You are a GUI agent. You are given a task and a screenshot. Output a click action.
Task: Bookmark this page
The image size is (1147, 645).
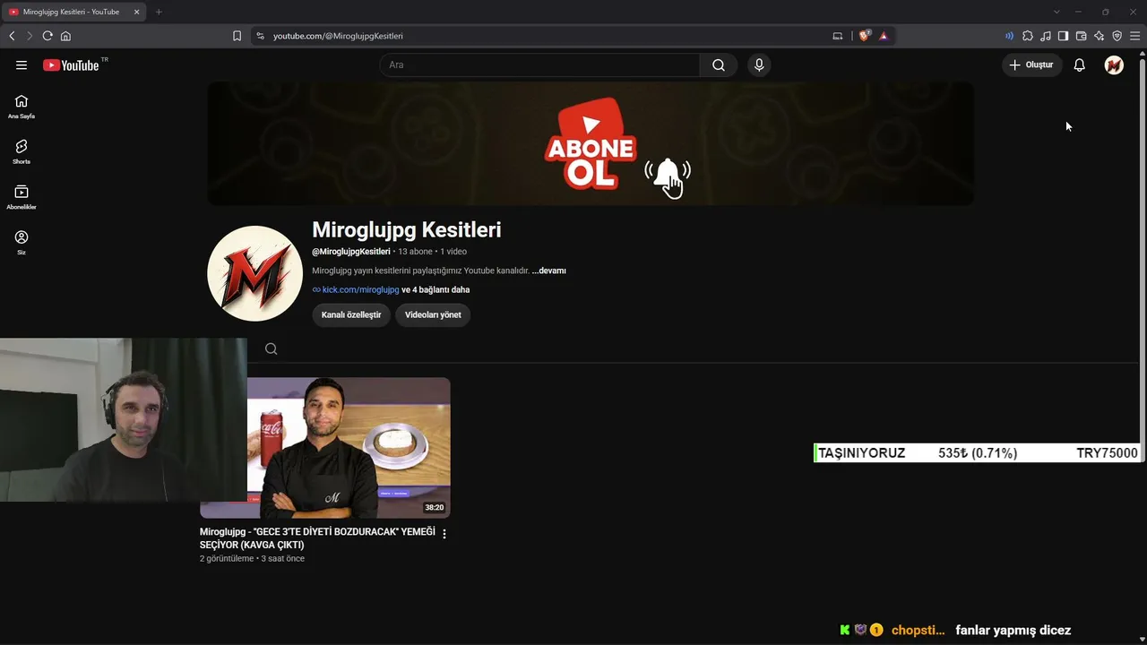[237, 36]
